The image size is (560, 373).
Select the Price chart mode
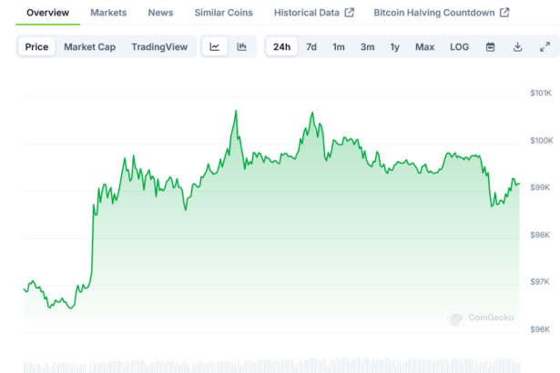click(x=37, y=47)
